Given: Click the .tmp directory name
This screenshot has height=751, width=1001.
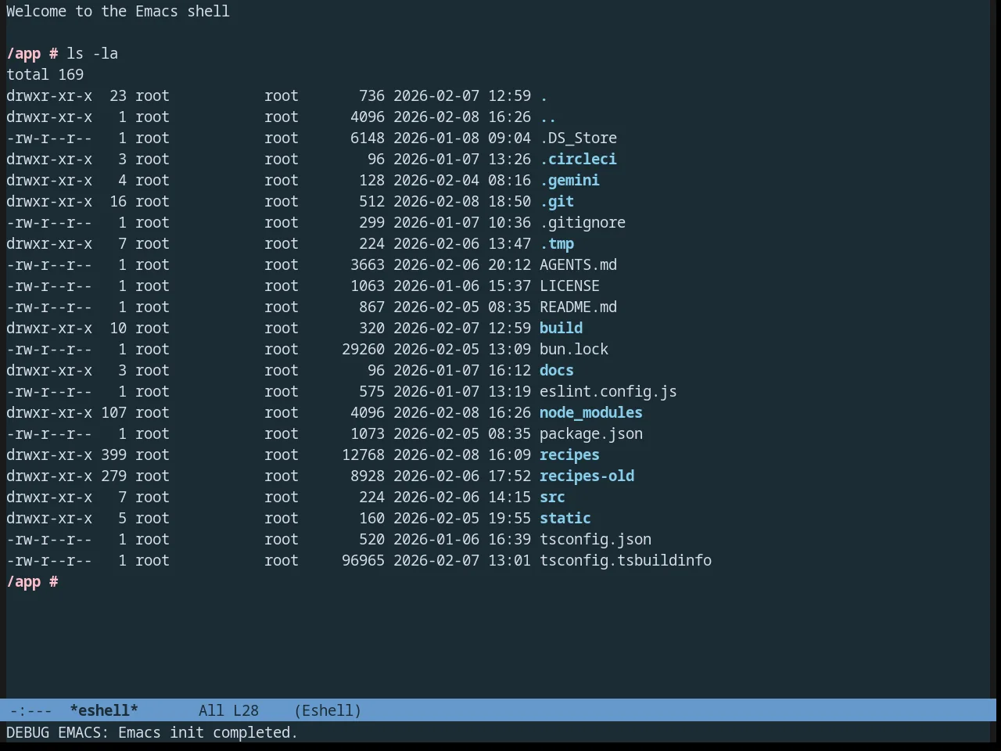Looking at the screenshot, I should (x=557, y=243).
